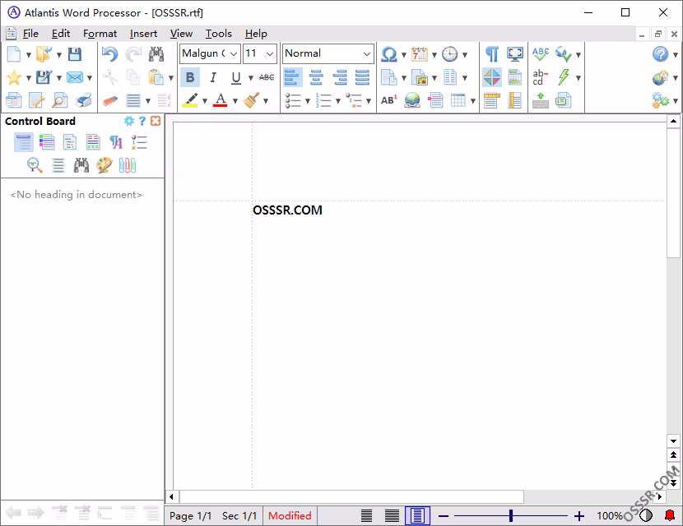683x526 pixels.
Task: Click the Control Board palette icon
Action: (x=105, y=165)
